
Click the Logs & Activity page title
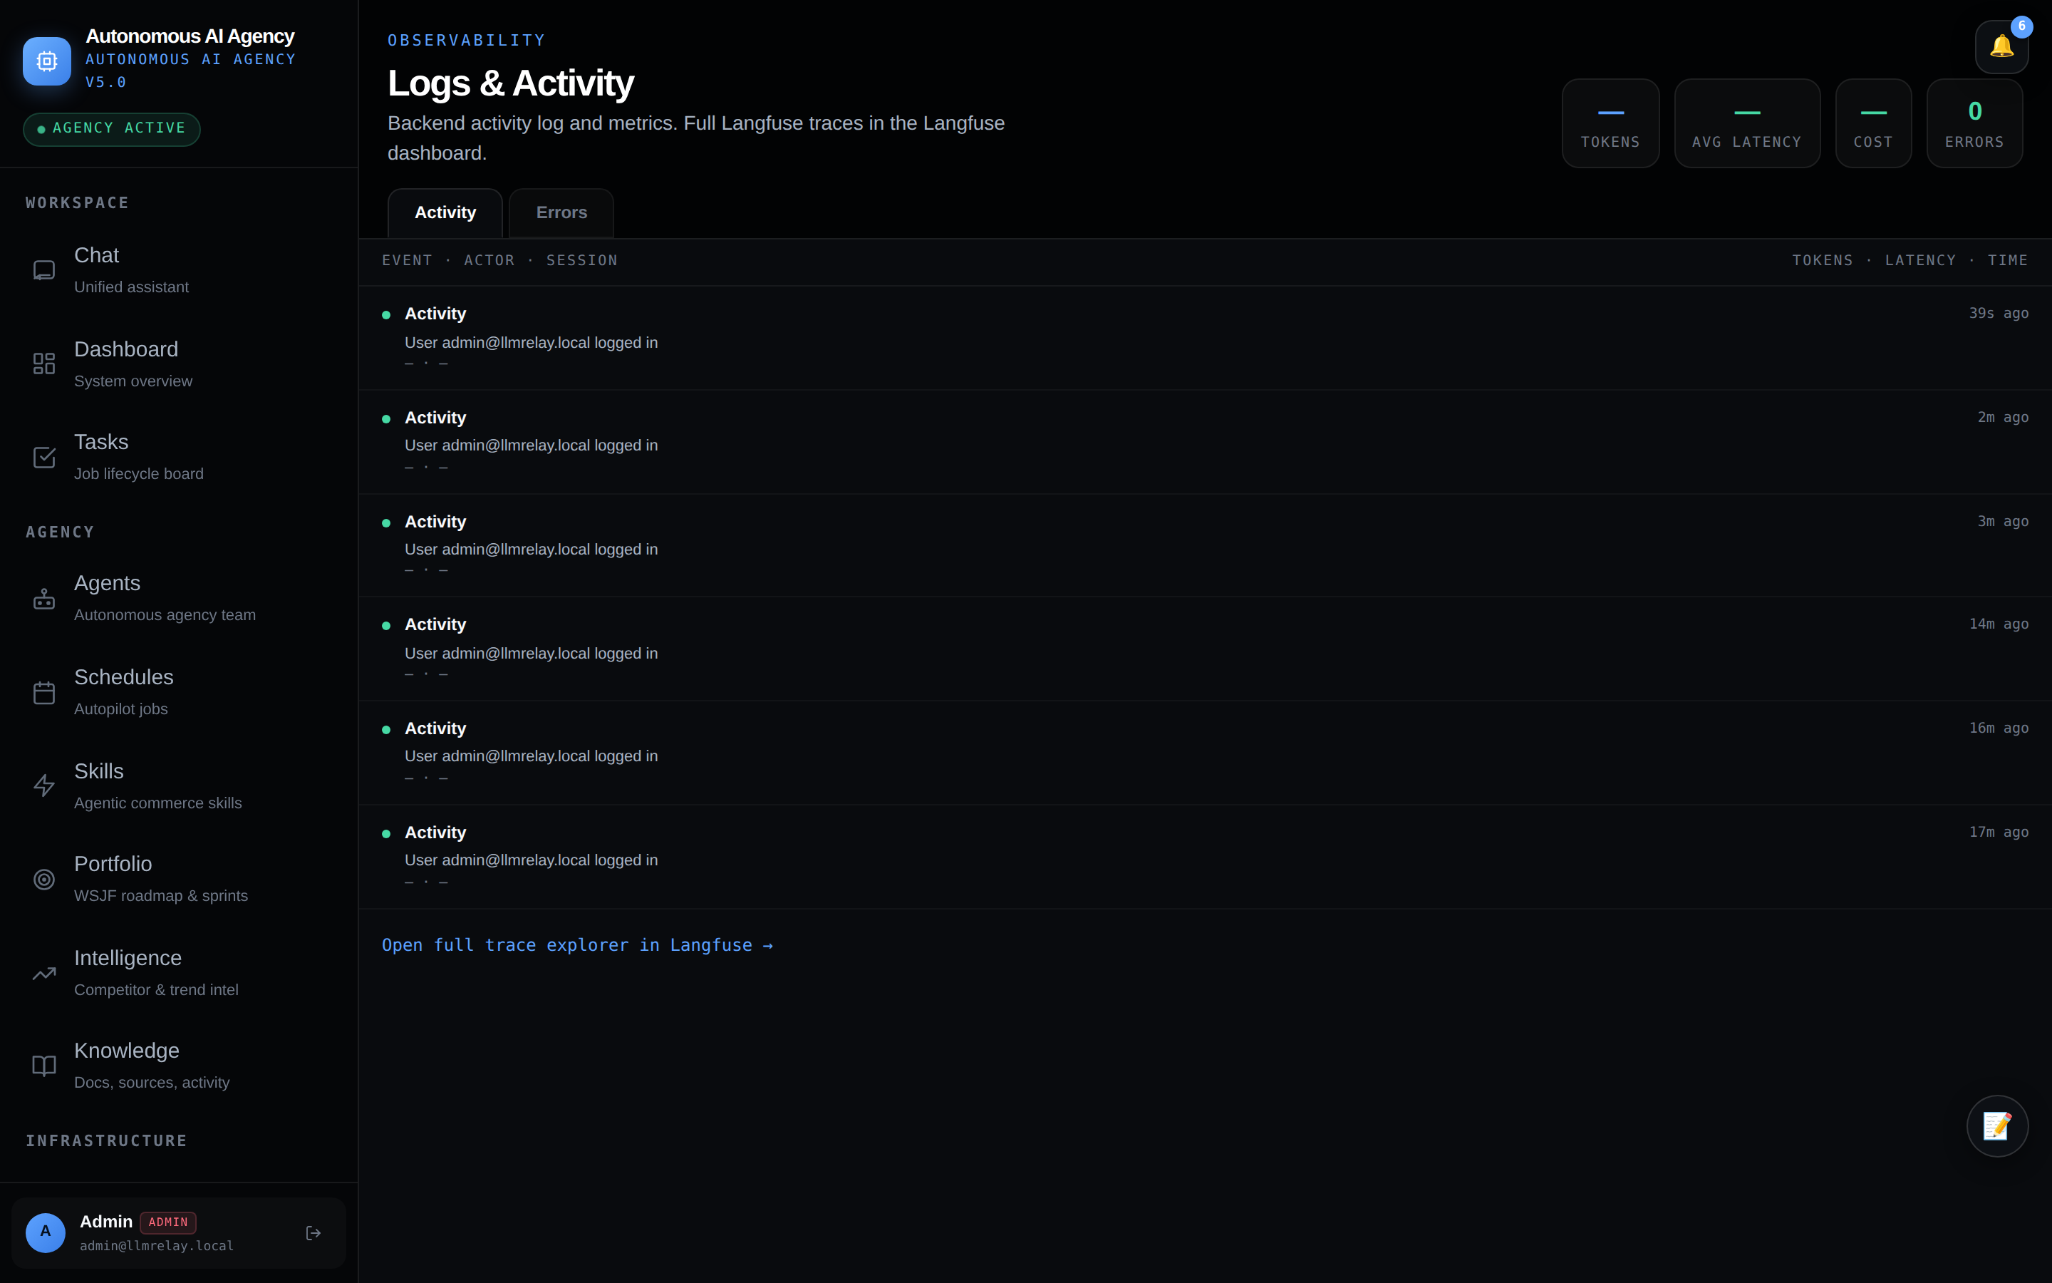(x=510, y=83)
